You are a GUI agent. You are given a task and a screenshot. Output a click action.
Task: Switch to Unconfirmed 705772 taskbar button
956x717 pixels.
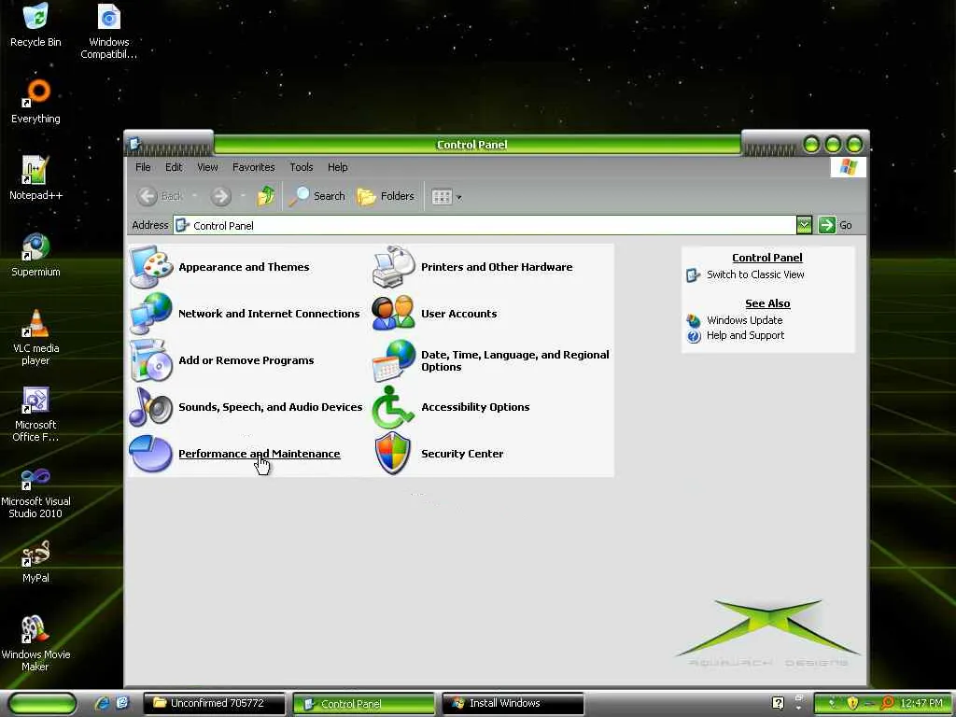(214, 704)
